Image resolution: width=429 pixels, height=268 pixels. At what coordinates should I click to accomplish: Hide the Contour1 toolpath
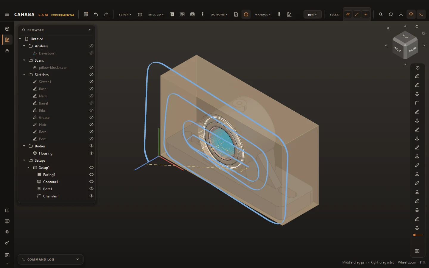tap(91, 182)
